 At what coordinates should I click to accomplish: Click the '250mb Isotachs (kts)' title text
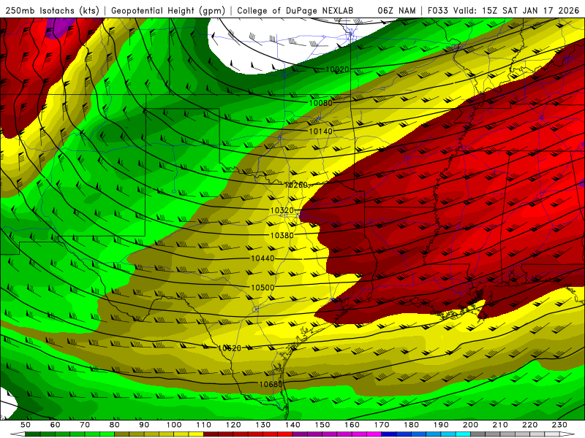[53, 11]
